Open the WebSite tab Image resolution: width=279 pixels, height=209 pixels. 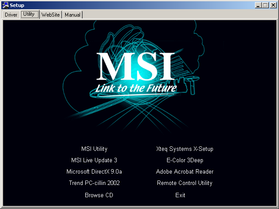click(51, 14)
